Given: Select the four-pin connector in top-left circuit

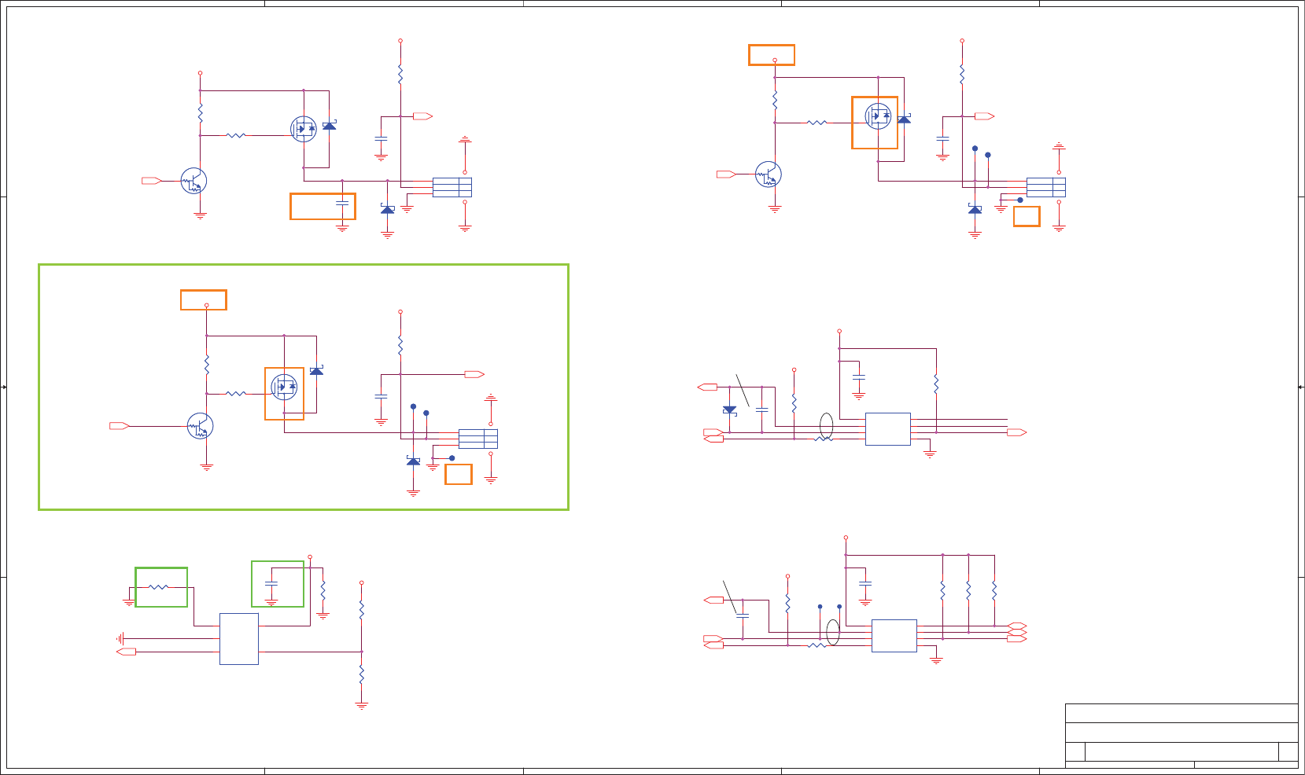Looking at the screenshot, I should [452, 187].
